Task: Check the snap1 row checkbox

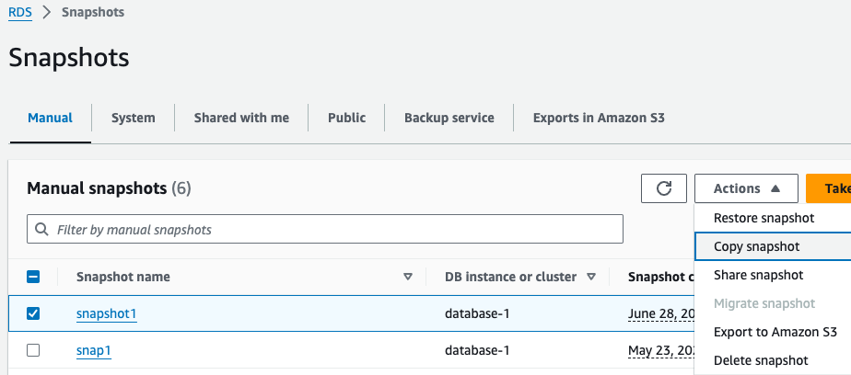Action: click(x=34, y=350)
